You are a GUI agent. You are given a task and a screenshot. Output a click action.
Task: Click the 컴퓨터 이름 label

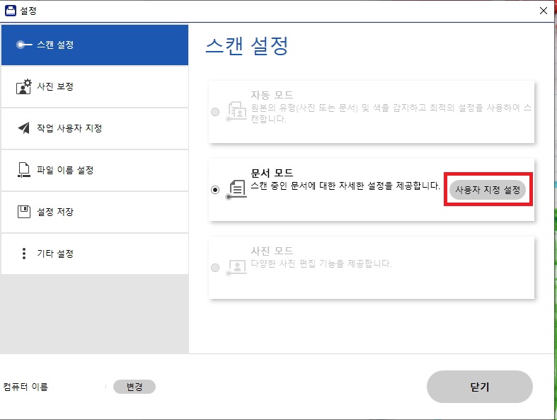tap(25, 387)
